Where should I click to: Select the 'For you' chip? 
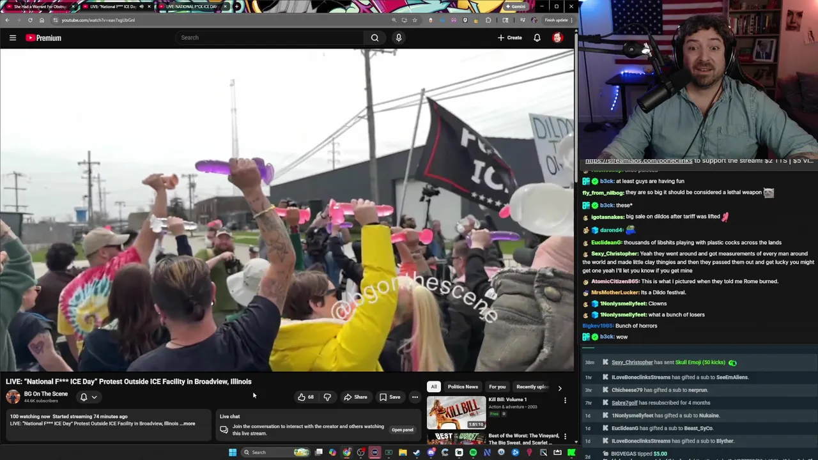(497, 387)
